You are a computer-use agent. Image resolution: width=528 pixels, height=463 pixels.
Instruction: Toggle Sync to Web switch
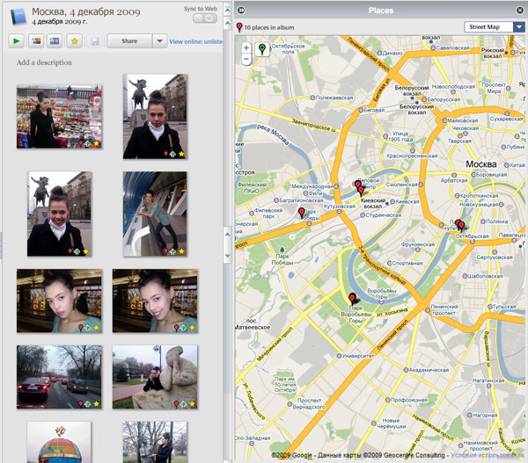pyautogui.click(x=204, y=18)
